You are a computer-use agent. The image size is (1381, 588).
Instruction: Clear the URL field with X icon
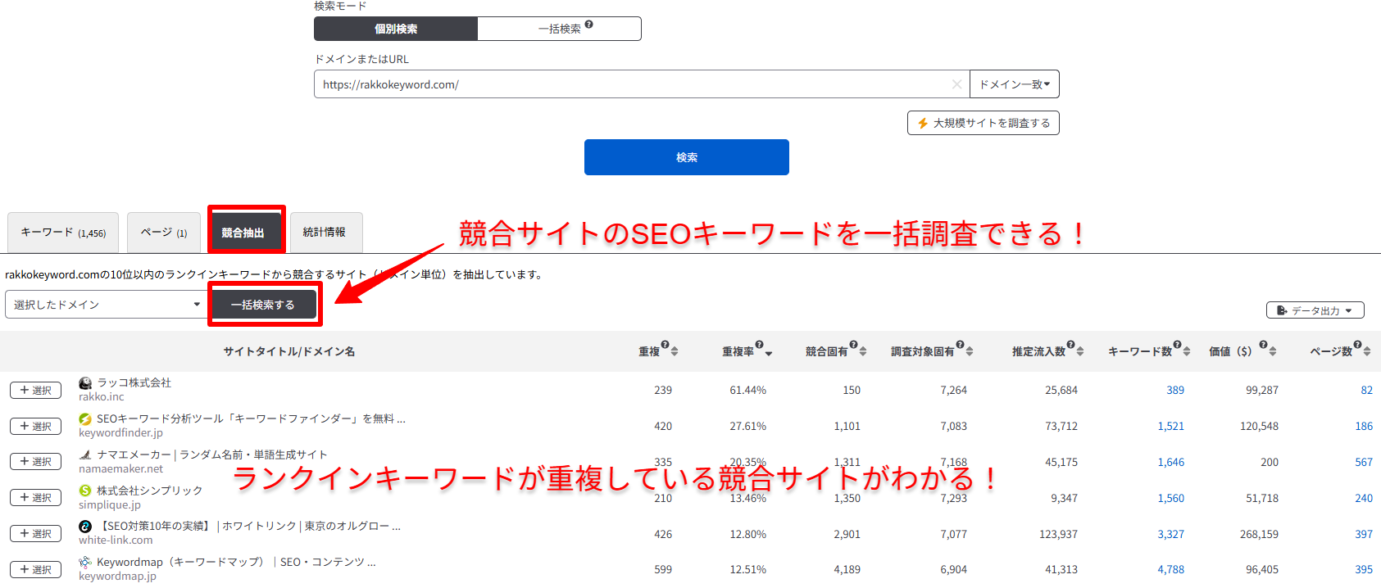click(x=956, y=84)
